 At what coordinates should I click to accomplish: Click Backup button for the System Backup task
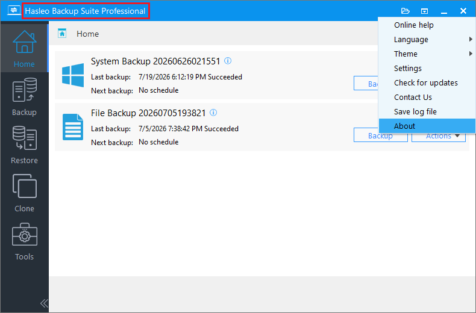click(366, 83)
